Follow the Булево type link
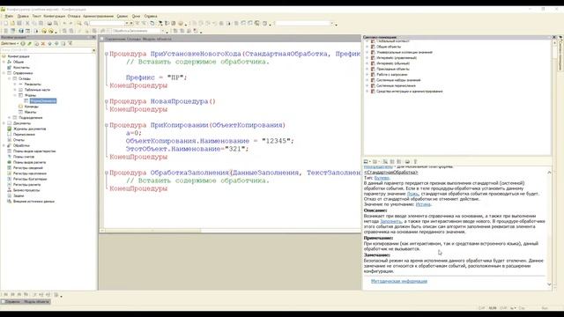The width and height of the screenshot is (564, 317). coord(382,178)
